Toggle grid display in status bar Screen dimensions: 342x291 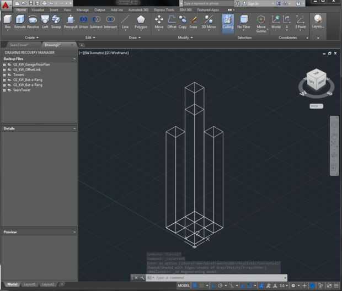[195, 285]
